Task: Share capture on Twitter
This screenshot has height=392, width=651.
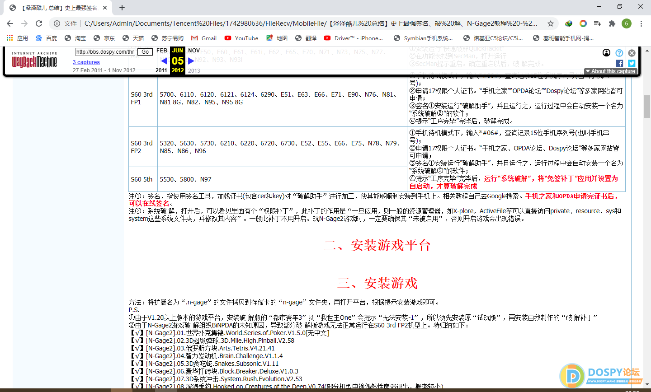Action: 632,64
